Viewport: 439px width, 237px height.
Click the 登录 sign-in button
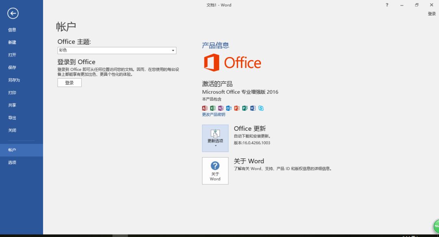click(69, 82)
